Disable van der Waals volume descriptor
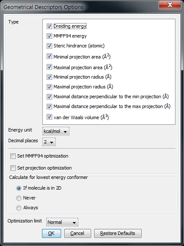The width and height of the screenshot is (184, 246). click(x=49, y=117)
